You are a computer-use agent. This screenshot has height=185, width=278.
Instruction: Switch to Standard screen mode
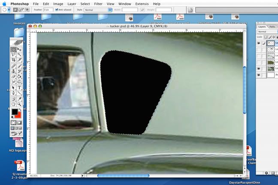point(13,128)
